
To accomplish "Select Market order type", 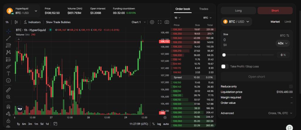I will pyautogui.click(x=275, y=22).
